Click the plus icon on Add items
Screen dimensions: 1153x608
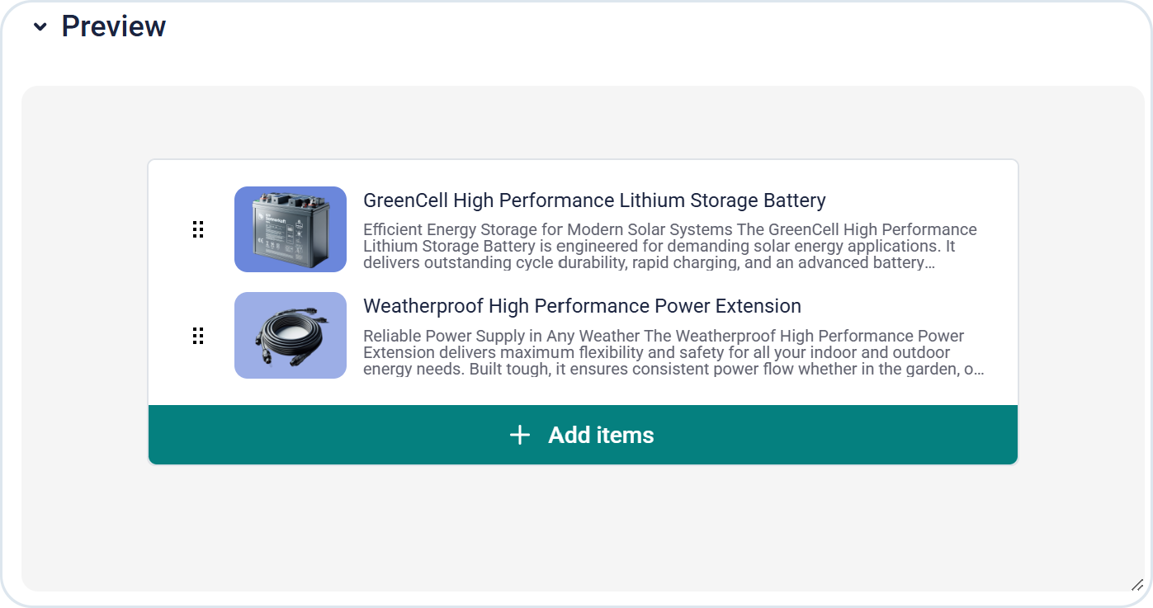(x=519, y=435)
